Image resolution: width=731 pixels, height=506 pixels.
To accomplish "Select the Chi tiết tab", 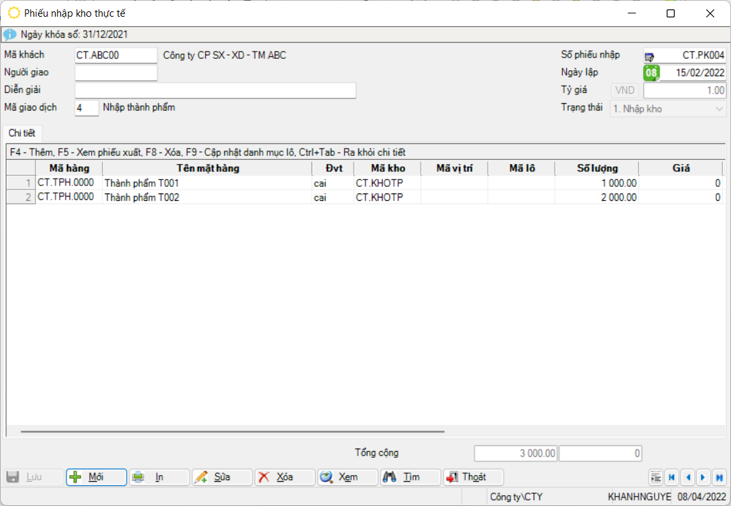I will [x=21, y=133].
